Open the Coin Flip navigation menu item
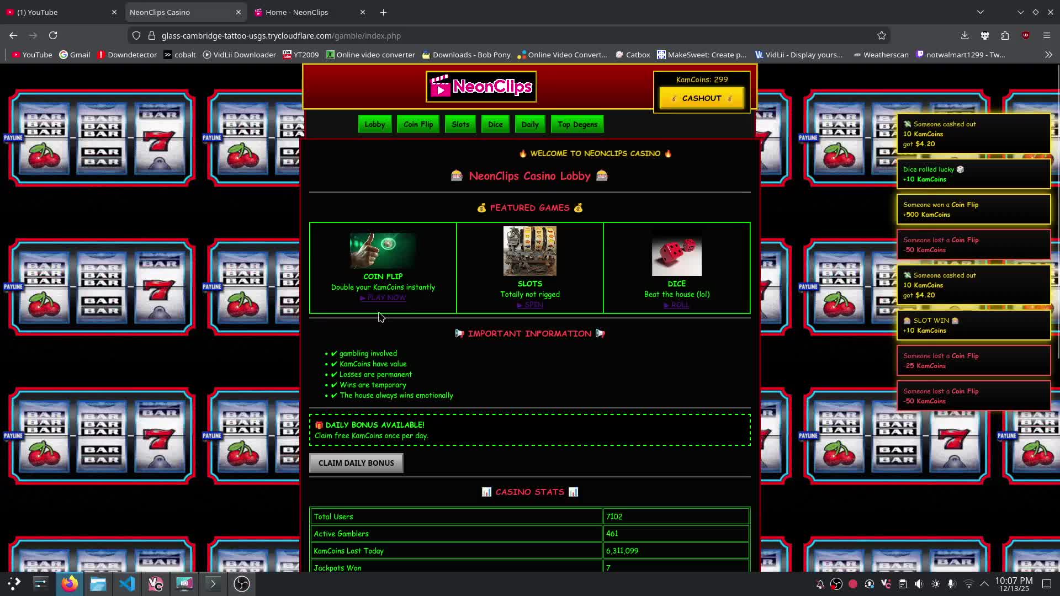This screenshot has width=1060, height=596. pyautogui.click(x=417, y=124)
